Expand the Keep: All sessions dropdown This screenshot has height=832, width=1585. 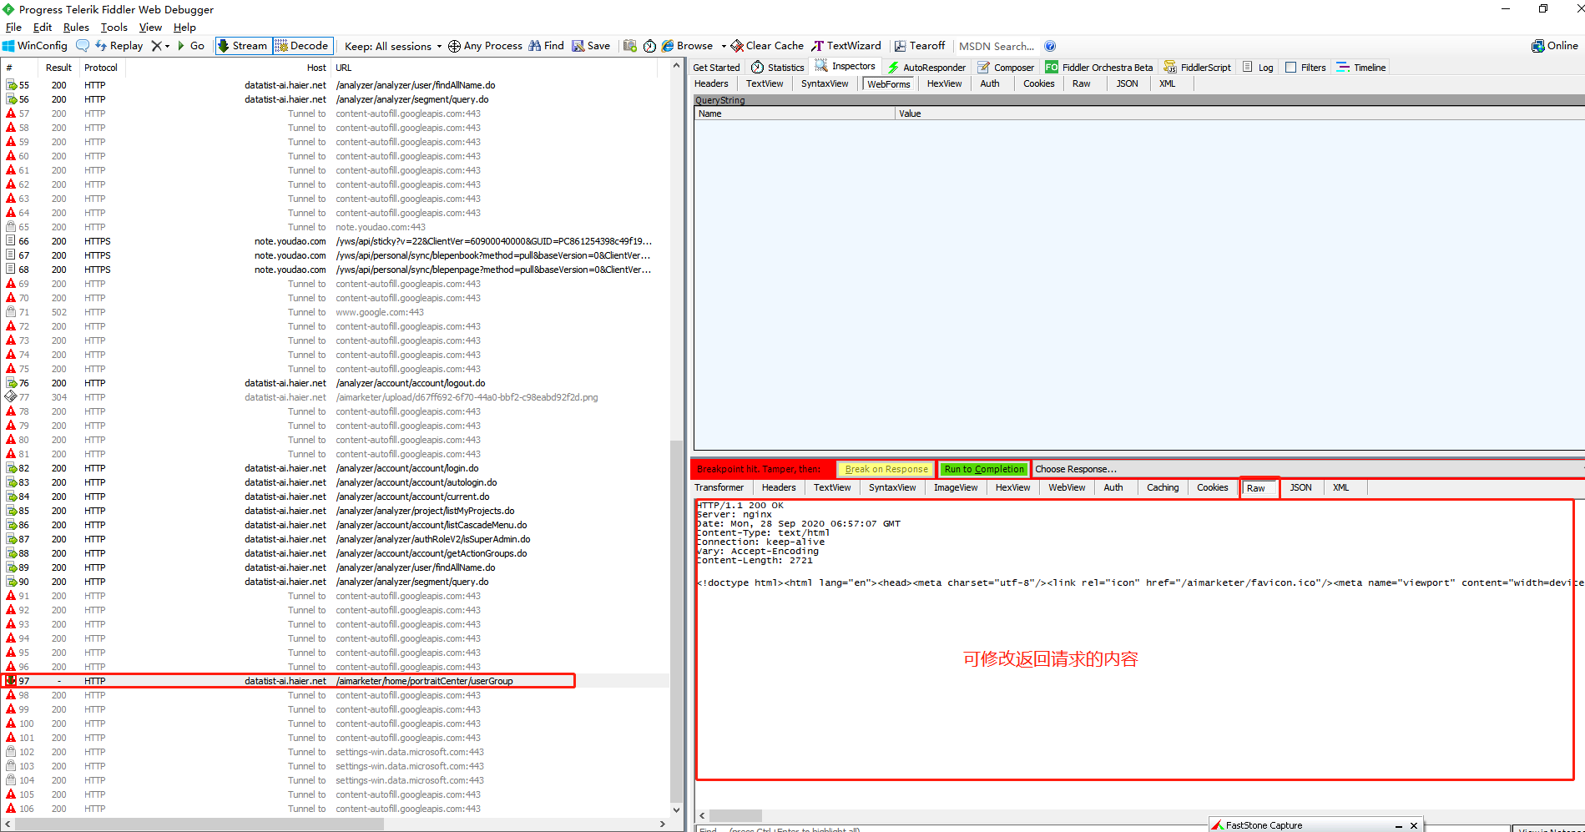click(x=392, y=46)
